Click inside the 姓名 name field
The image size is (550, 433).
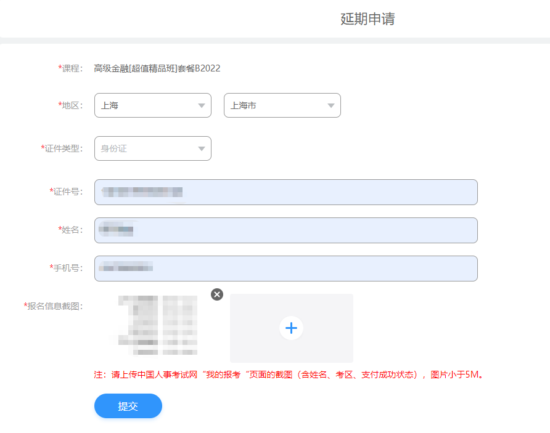[285, 230]
